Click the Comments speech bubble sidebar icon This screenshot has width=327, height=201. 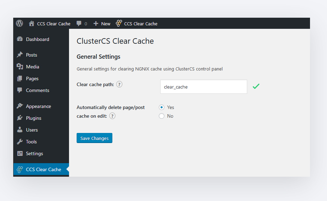tap(20, 90)
